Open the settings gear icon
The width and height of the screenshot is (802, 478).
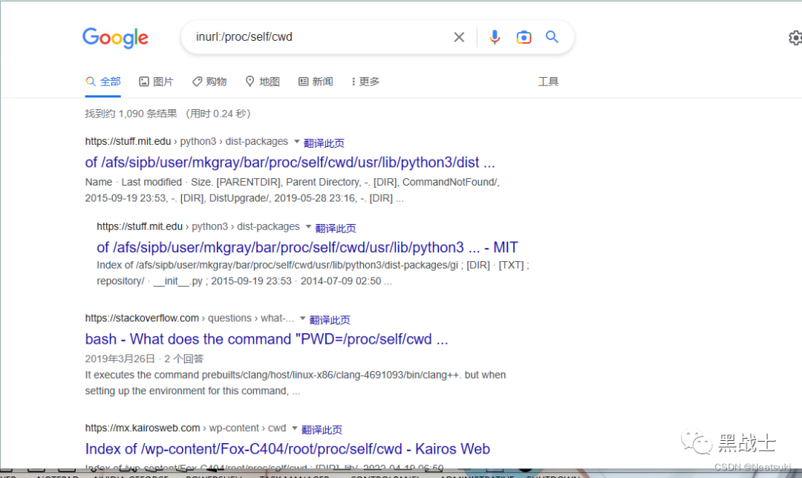click(x=795, y=38)
